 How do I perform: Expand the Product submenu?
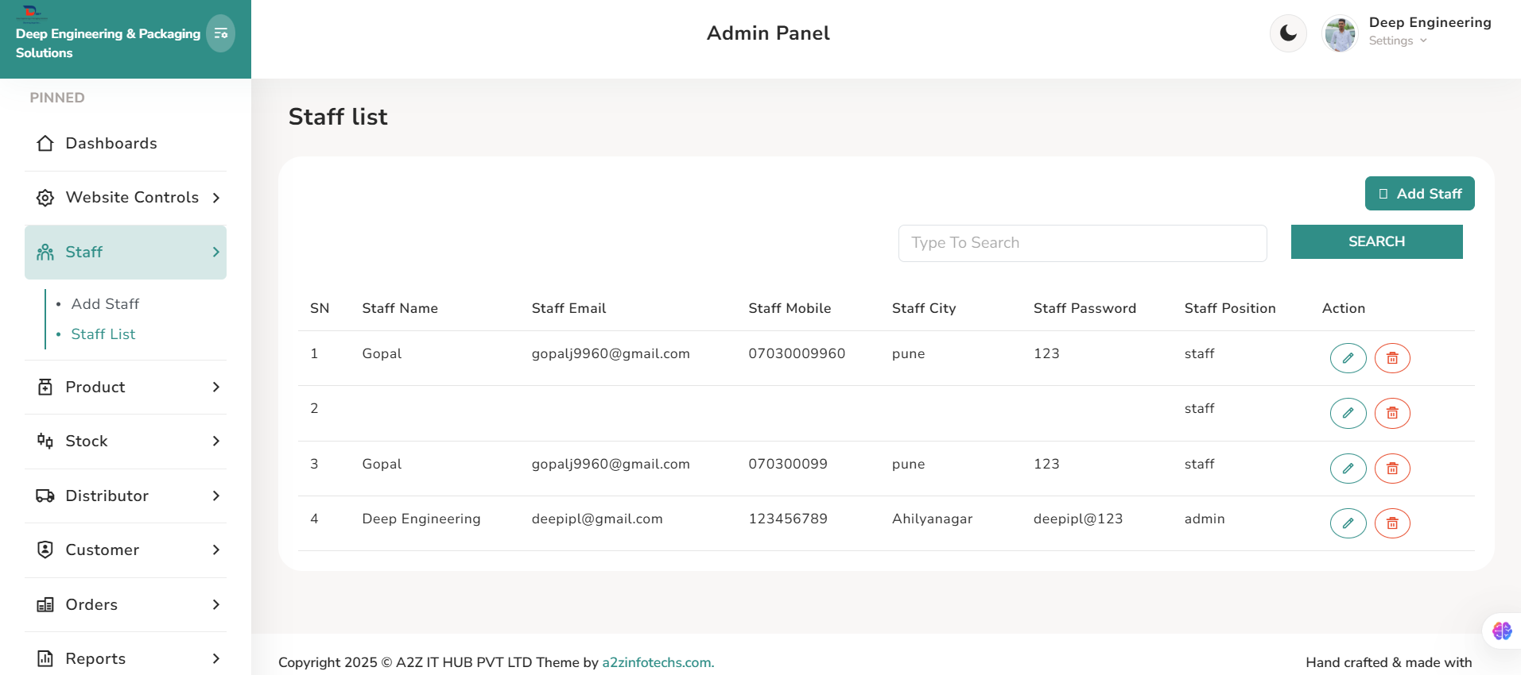[126, 388]
